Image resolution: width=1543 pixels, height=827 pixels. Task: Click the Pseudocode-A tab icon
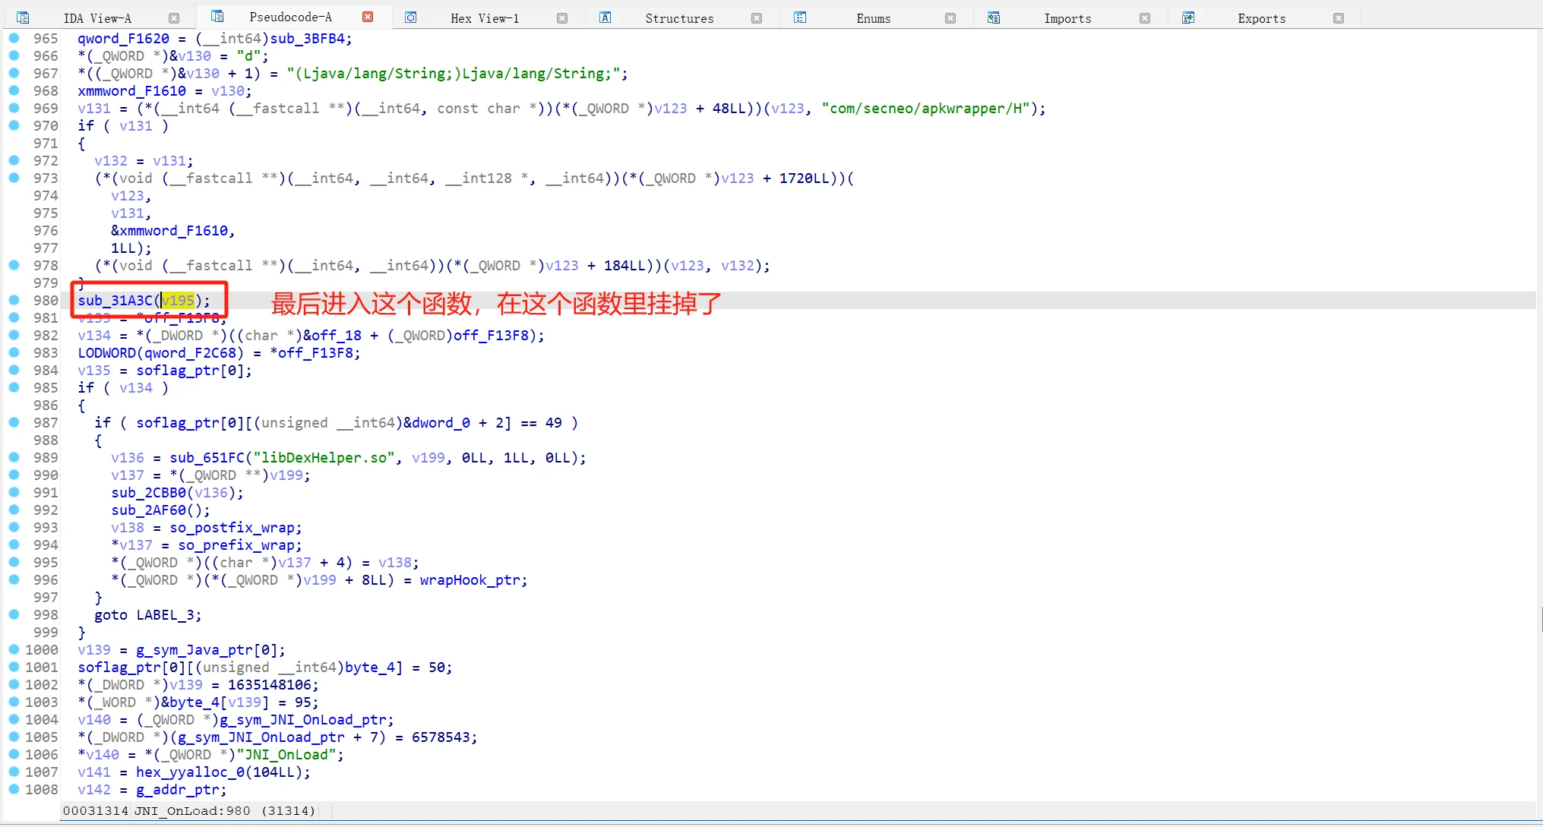(x=217, y=17)
